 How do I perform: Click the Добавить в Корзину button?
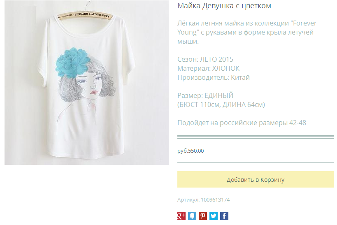coord(256,179)
